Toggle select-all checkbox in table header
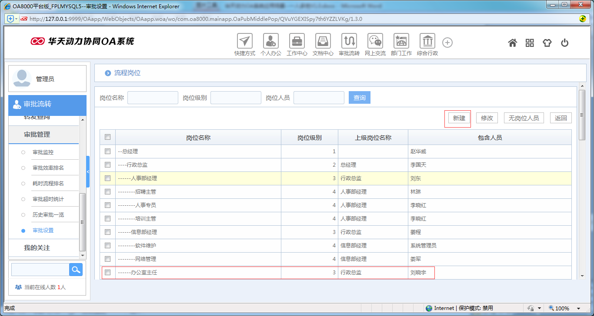 click(x=108, y=137)
